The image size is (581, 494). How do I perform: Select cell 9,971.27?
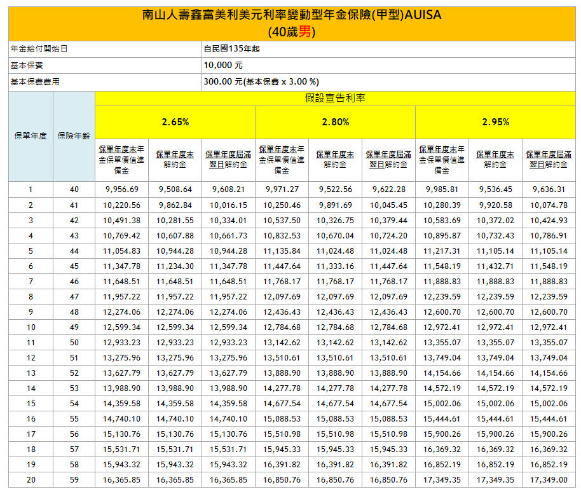[282, 189]
